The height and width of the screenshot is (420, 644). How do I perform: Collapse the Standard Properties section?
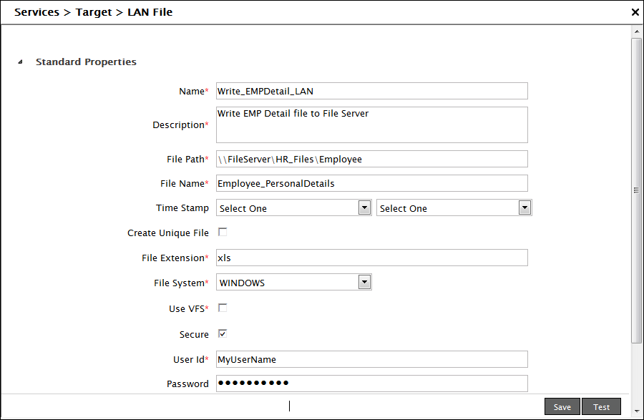pyautogui.click(x=20, y=62)
